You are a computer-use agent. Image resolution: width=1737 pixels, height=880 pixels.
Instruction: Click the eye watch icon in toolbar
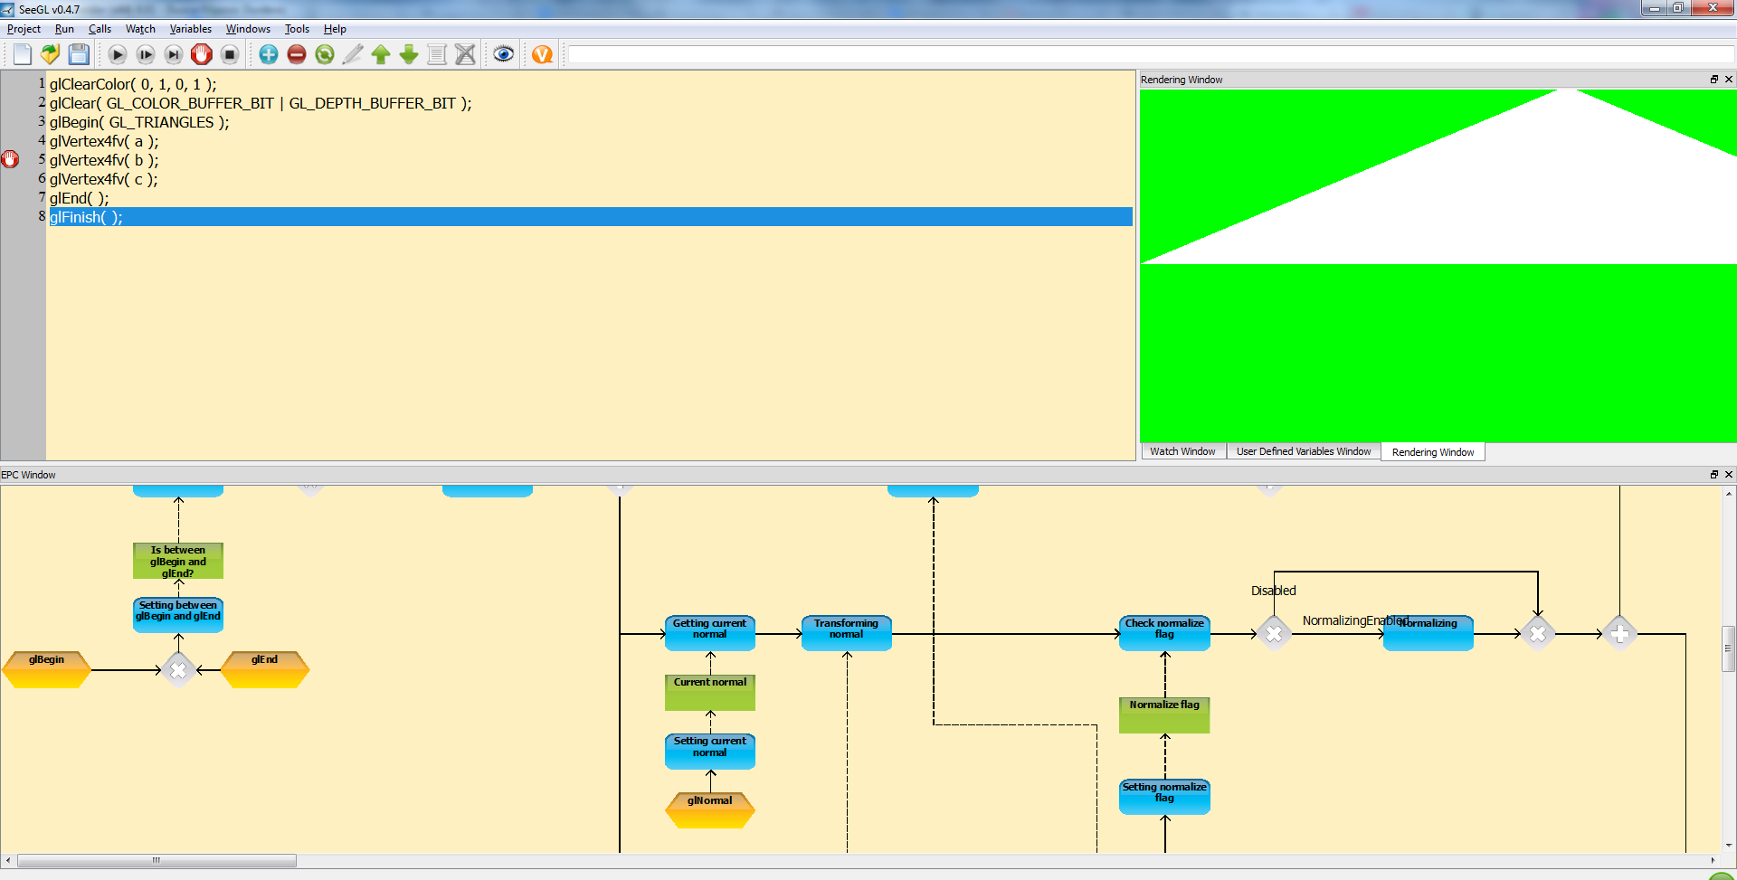tap(504, 54)
